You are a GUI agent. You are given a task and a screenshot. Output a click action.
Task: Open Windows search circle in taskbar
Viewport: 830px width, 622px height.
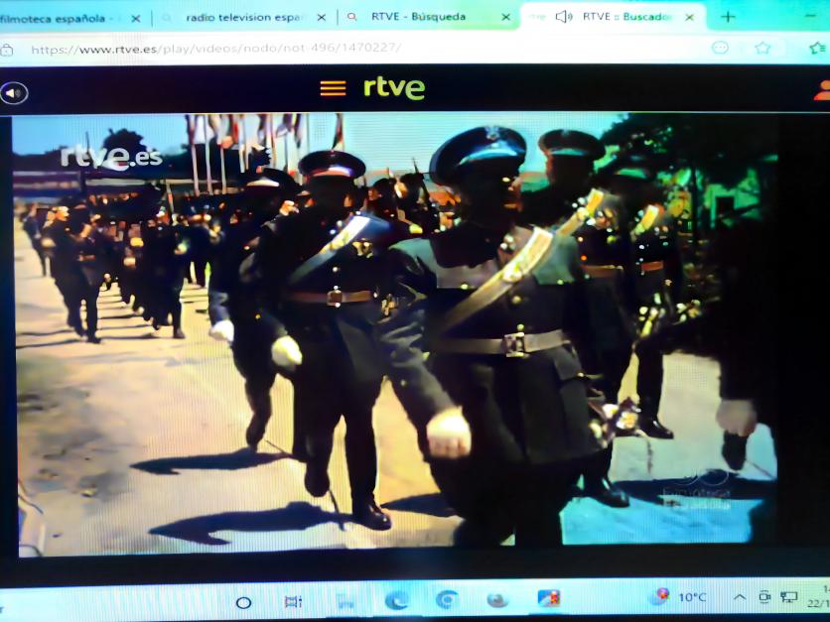243,602
